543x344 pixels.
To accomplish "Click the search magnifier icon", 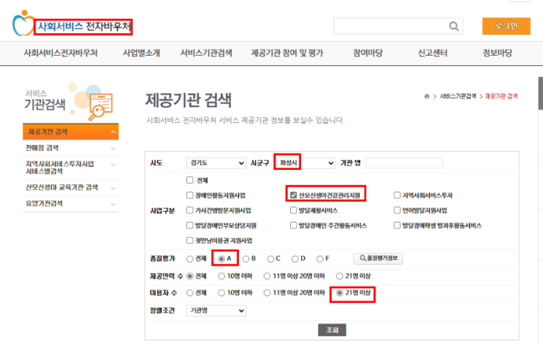I will pos(454,26).
